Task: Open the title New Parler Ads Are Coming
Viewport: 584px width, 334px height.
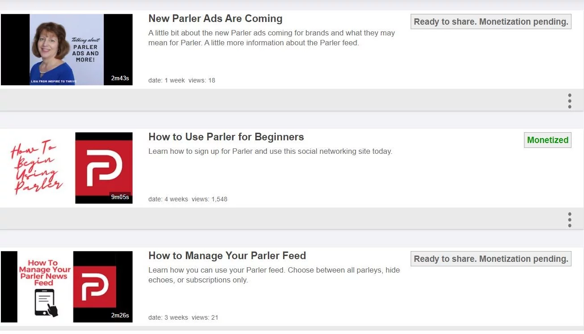Action: point(215,19)
